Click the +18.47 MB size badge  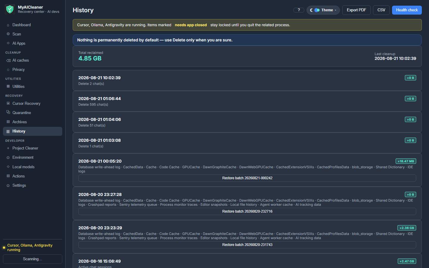[406, 161]
